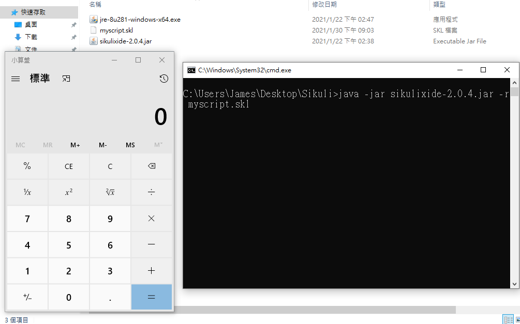Click digit 8 on Calculator
Screen dimensions: 520x324
[x=69, y=218]
